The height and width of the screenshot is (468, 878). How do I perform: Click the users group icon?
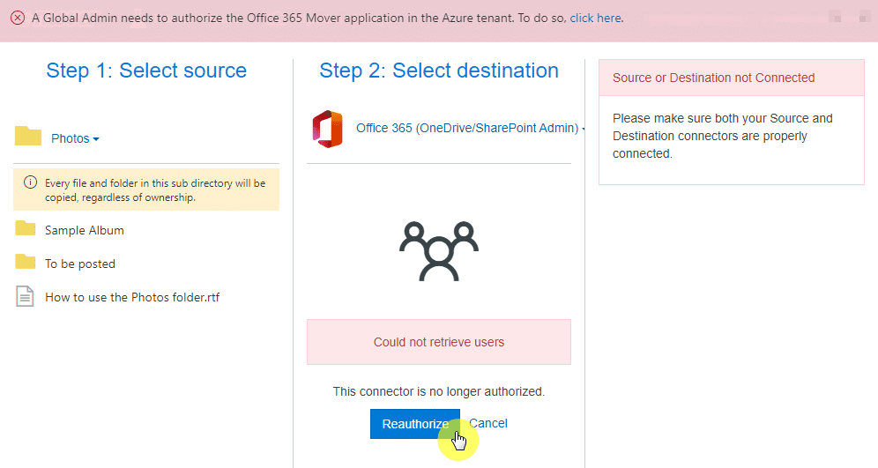click(x=439, y=251)
